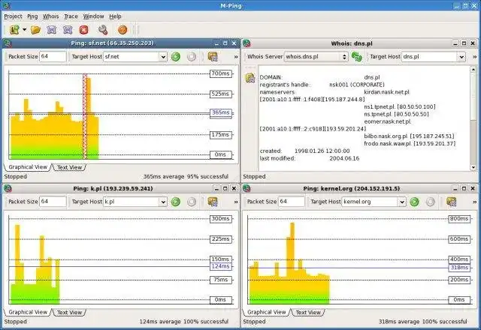Open the Project menu

pos(13,16)
